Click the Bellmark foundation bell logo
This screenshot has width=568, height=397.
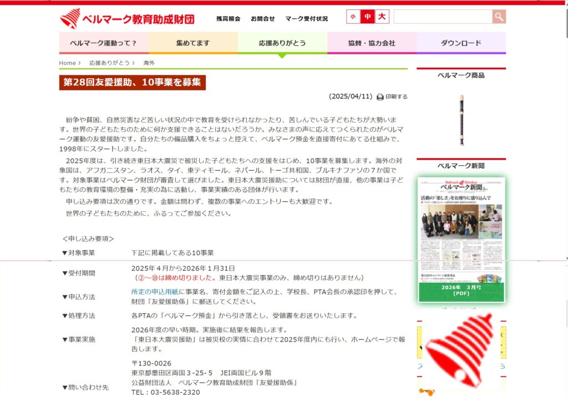(70, 19)
